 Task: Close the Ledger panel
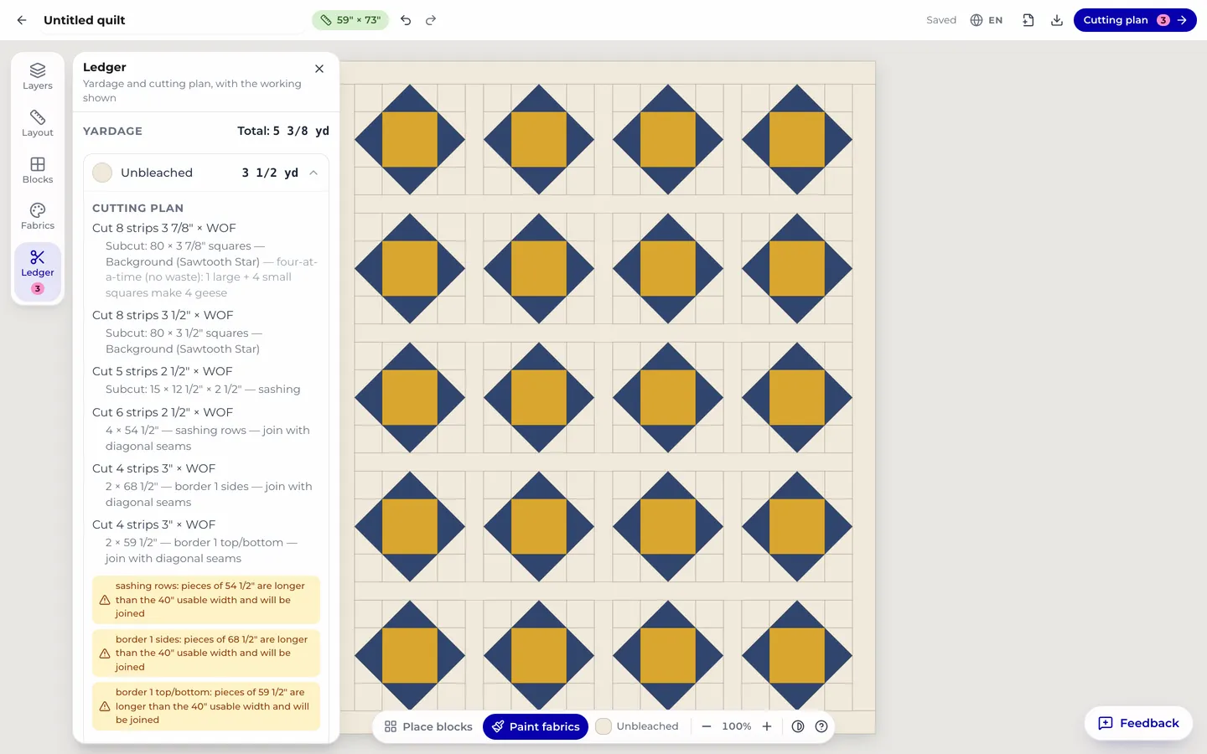pos(319,69)
